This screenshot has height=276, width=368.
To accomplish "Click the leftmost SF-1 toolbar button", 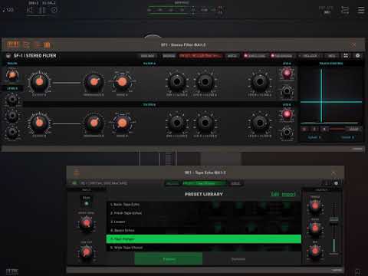I will 147,56.
